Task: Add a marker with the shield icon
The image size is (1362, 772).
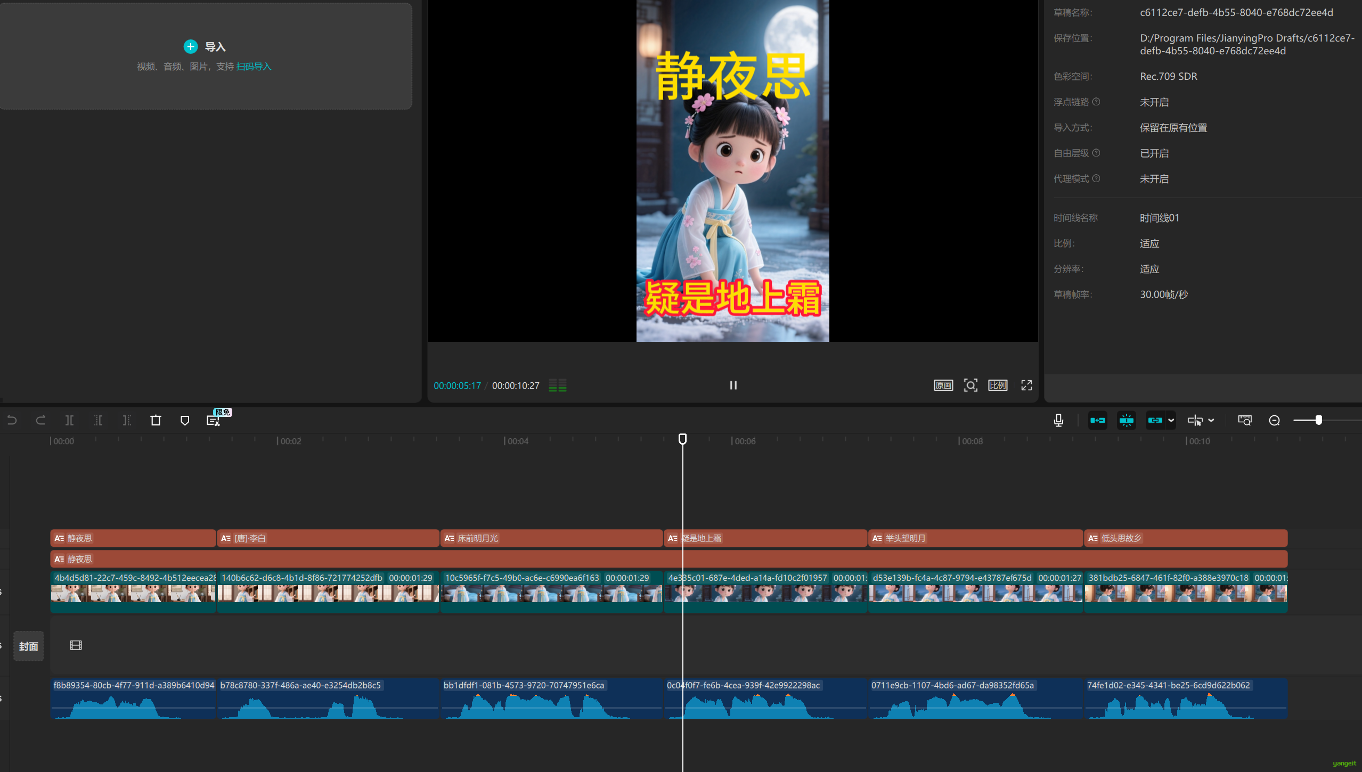Action: coord(184,420)
